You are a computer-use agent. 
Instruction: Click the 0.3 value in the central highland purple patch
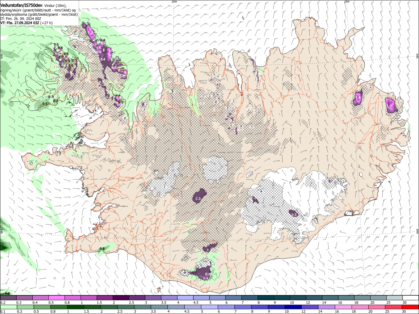point(198,199)
